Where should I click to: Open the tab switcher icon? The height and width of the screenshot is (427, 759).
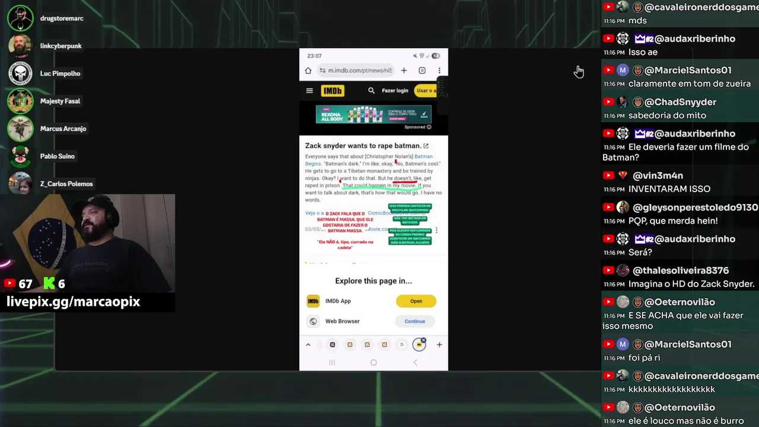pos(422,71)
